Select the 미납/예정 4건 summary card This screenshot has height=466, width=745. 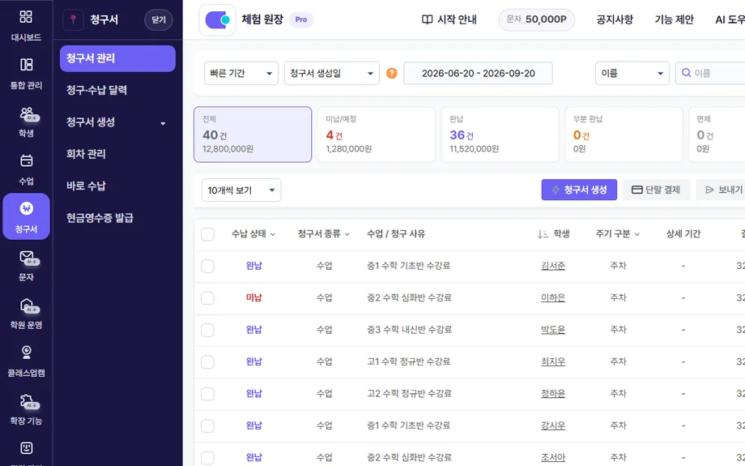click(x=377, y=135)
